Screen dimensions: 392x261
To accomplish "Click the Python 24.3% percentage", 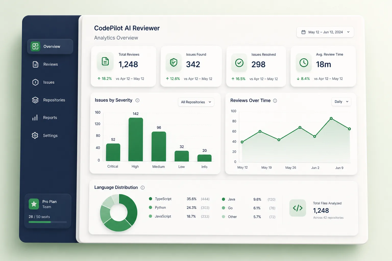I will (191, 208).
